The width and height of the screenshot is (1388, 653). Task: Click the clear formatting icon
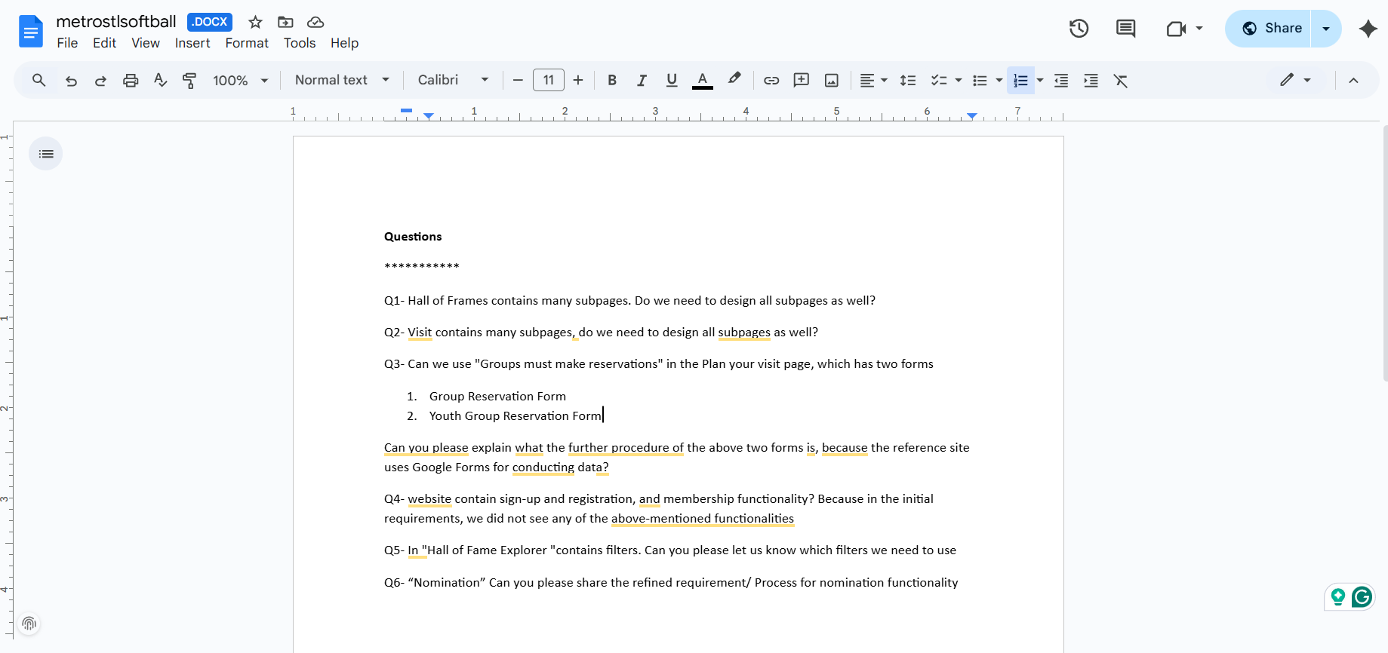click(x=1121, y=81)
